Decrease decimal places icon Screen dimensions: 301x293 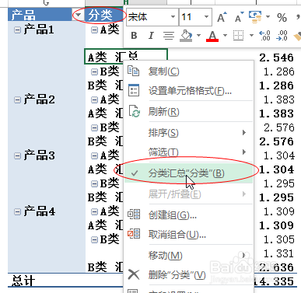(x=282, y=36)
